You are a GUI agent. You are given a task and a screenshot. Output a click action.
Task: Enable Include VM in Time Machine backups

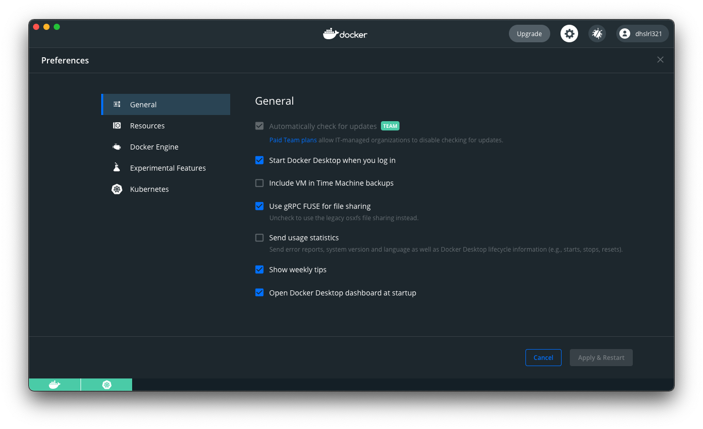[260, 183]
